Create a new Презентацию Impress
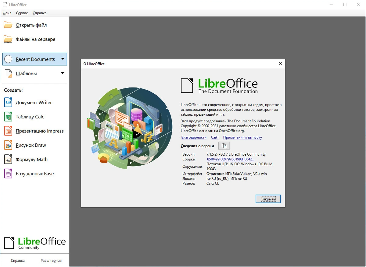The image size is (366, 267). pyautogui.click(x=34, y=131)
